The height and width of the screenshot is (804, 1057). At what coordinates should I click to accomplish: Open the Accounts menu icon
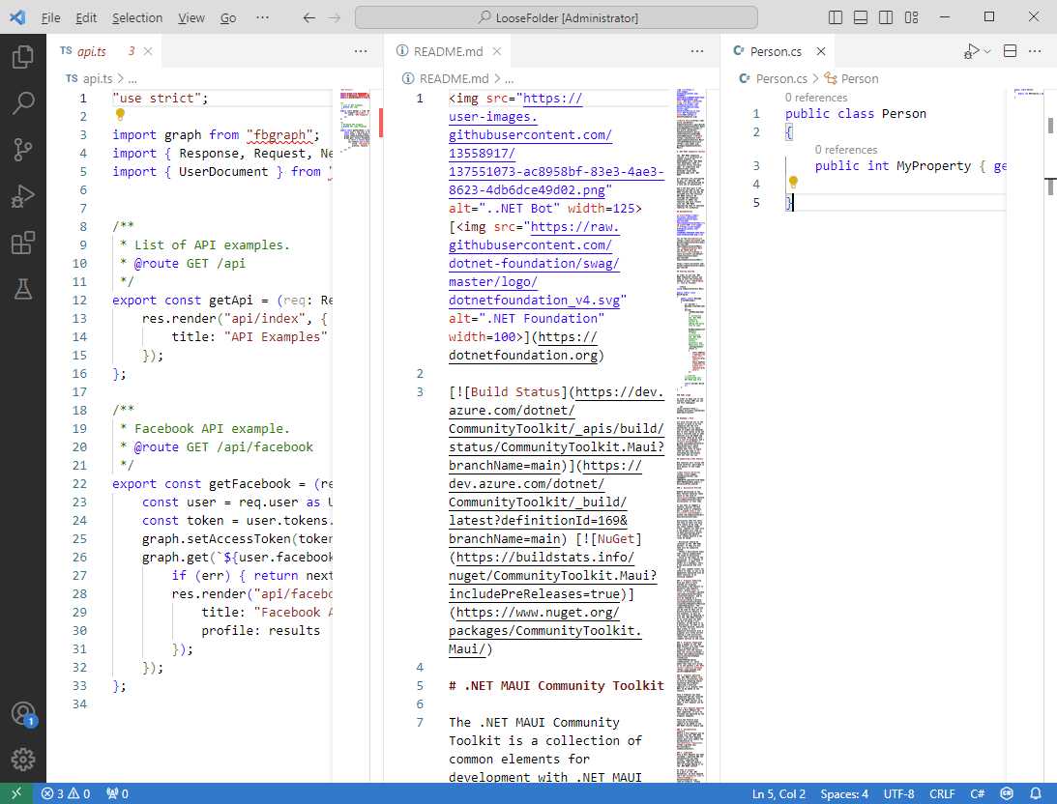tap(23, 714)
